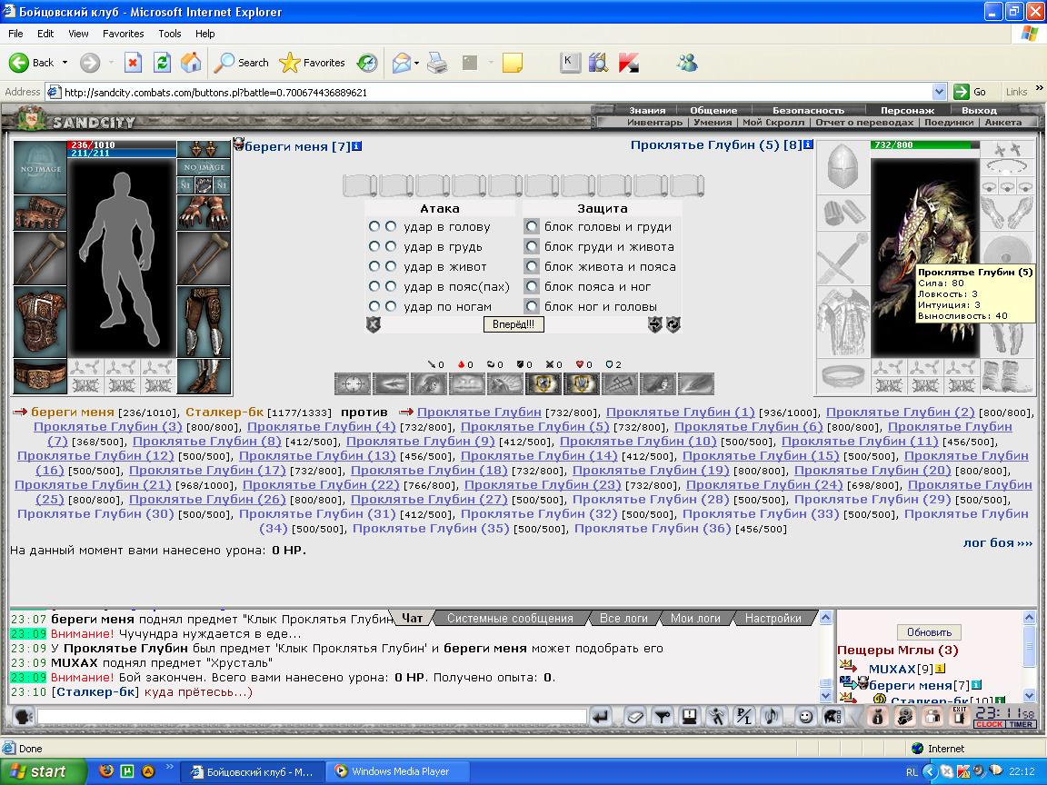The height and width of the screenshot is (785, 1047).
Task: Click the shield icon with opposing arrows
Action: tap(655, 324)
